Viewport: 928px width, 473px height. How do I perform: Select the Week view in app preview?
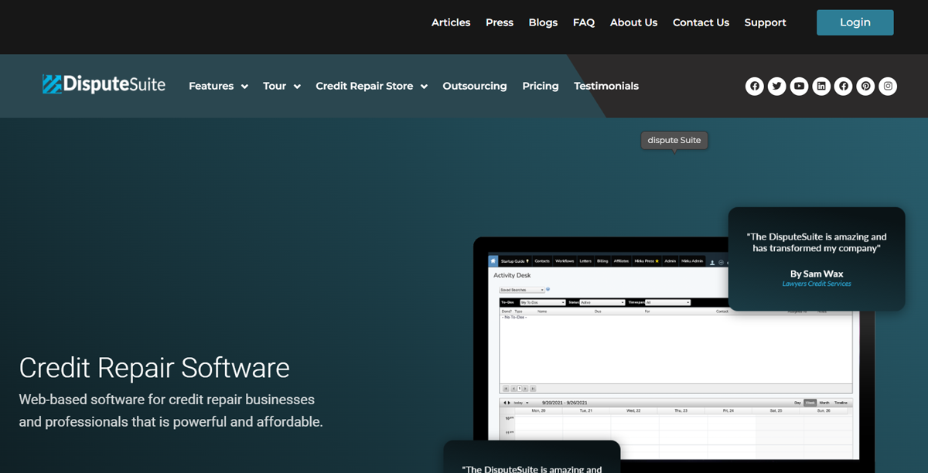(x=810, y=403)
